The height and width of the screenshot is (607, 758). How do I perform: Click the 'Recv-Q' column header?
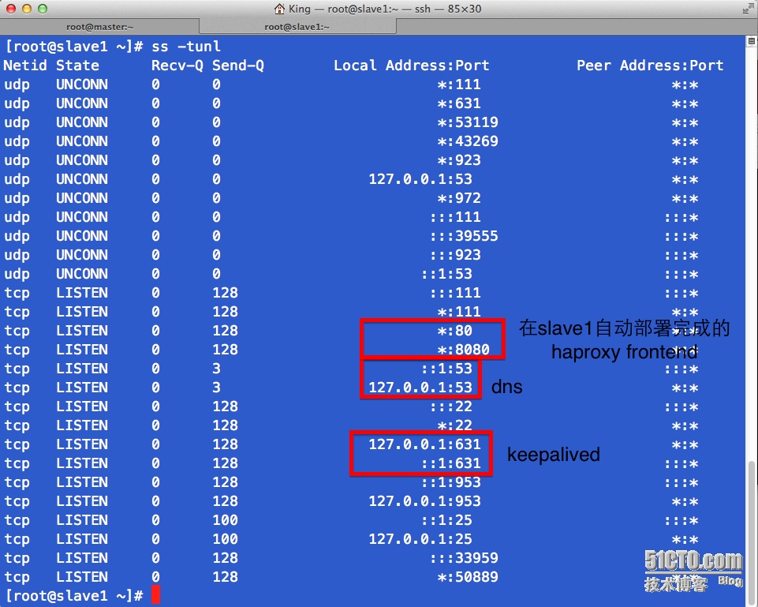point(177,66)
